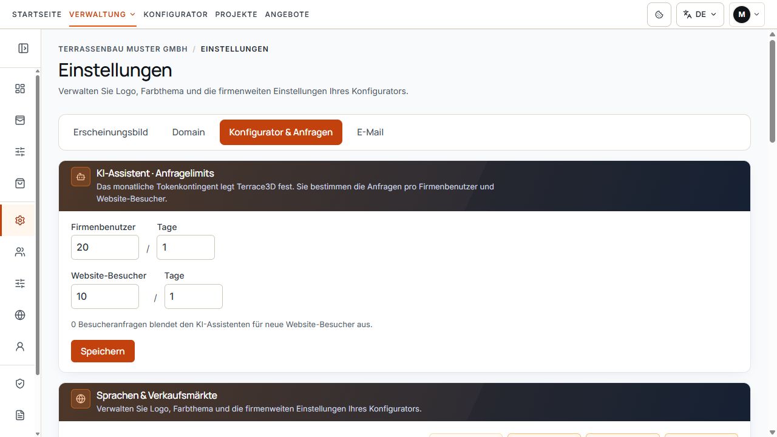Open the shield check icon in sidebar

pos(20,384)
